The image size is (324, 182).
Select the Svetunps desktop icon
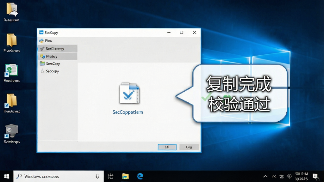tap(12, 134)
